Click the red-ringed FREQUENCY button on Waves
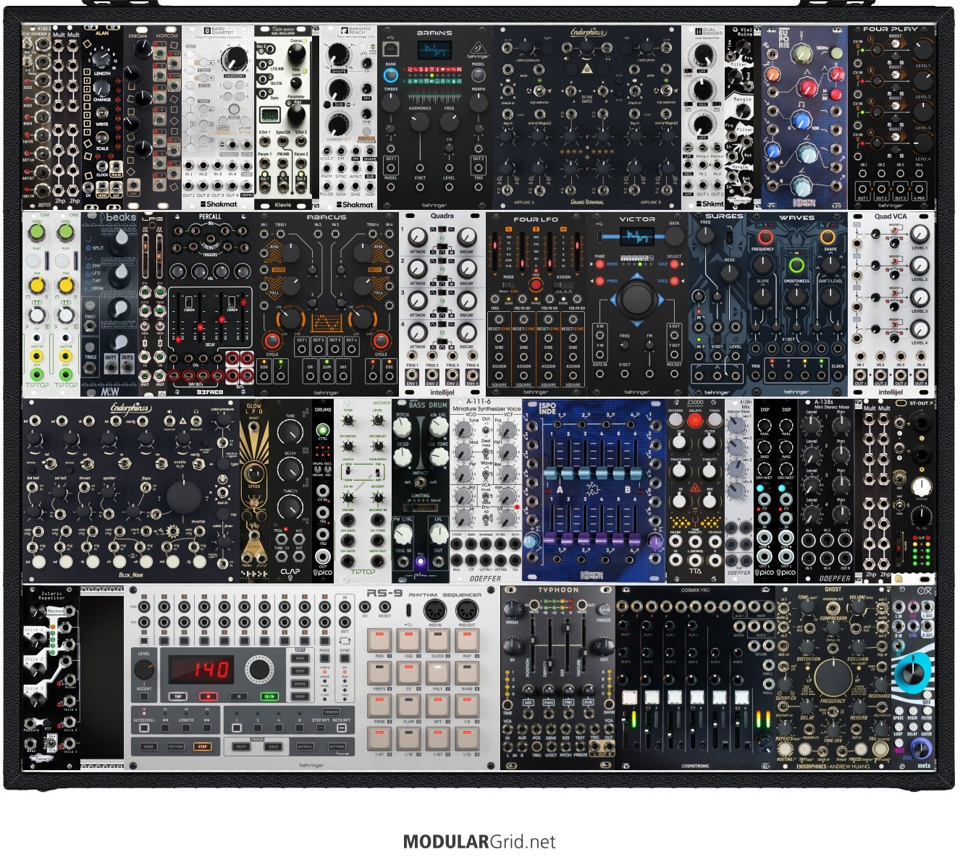Viewport: 960px width, 857px height. 765,237
